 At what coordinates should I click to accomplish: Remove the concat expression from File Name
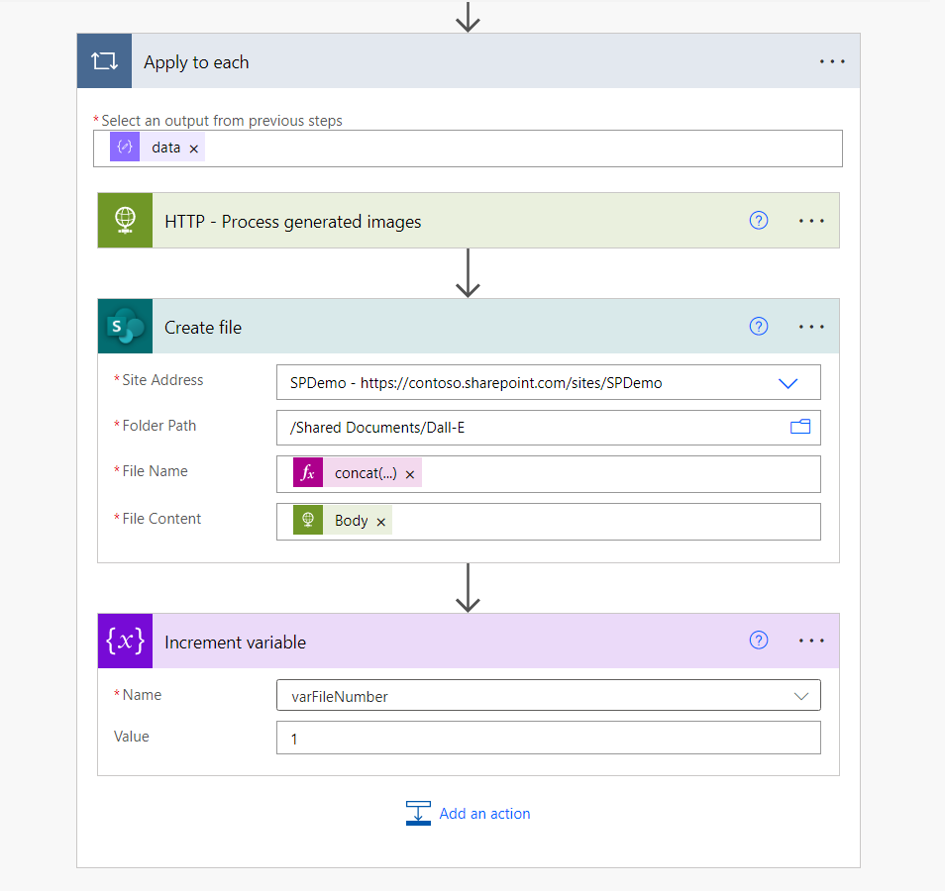point(410,474)
